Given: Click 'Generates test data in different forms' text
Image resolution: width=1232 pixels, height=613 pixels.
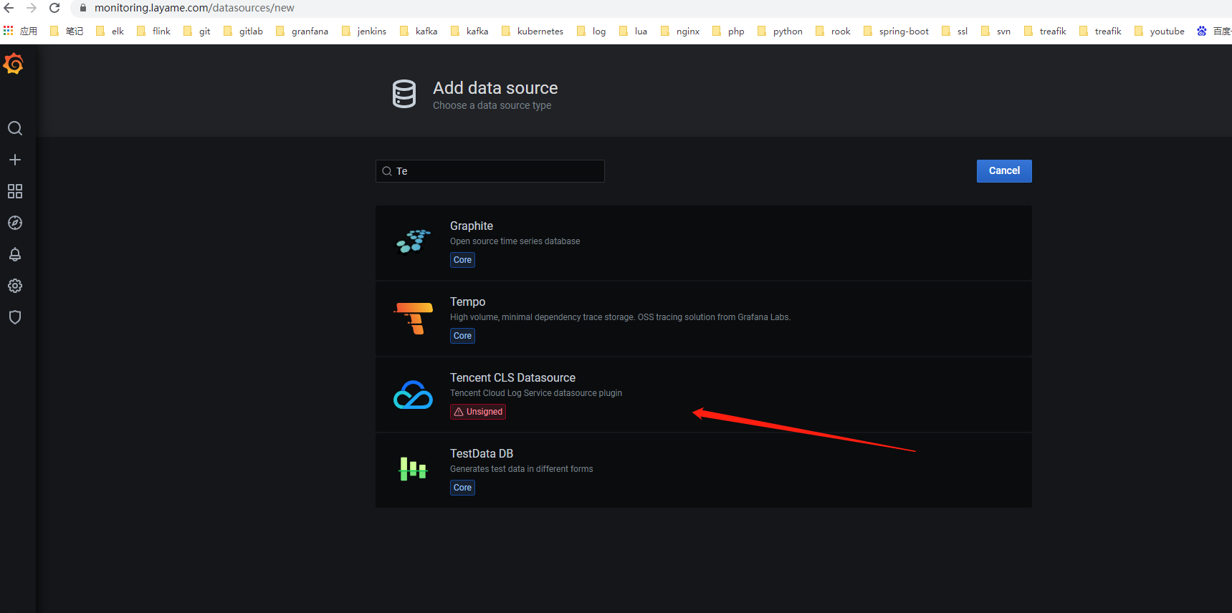Looking at the screenshot, I should [521, 469].
